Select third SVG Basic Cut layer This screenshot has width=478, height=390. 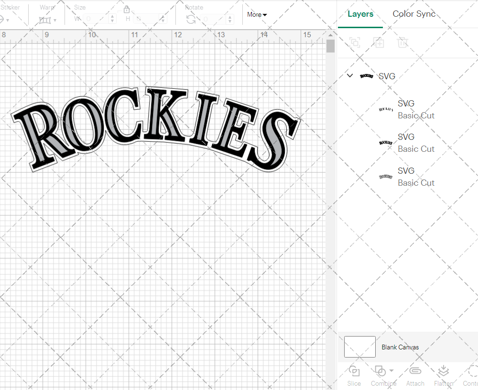point(408,177)
